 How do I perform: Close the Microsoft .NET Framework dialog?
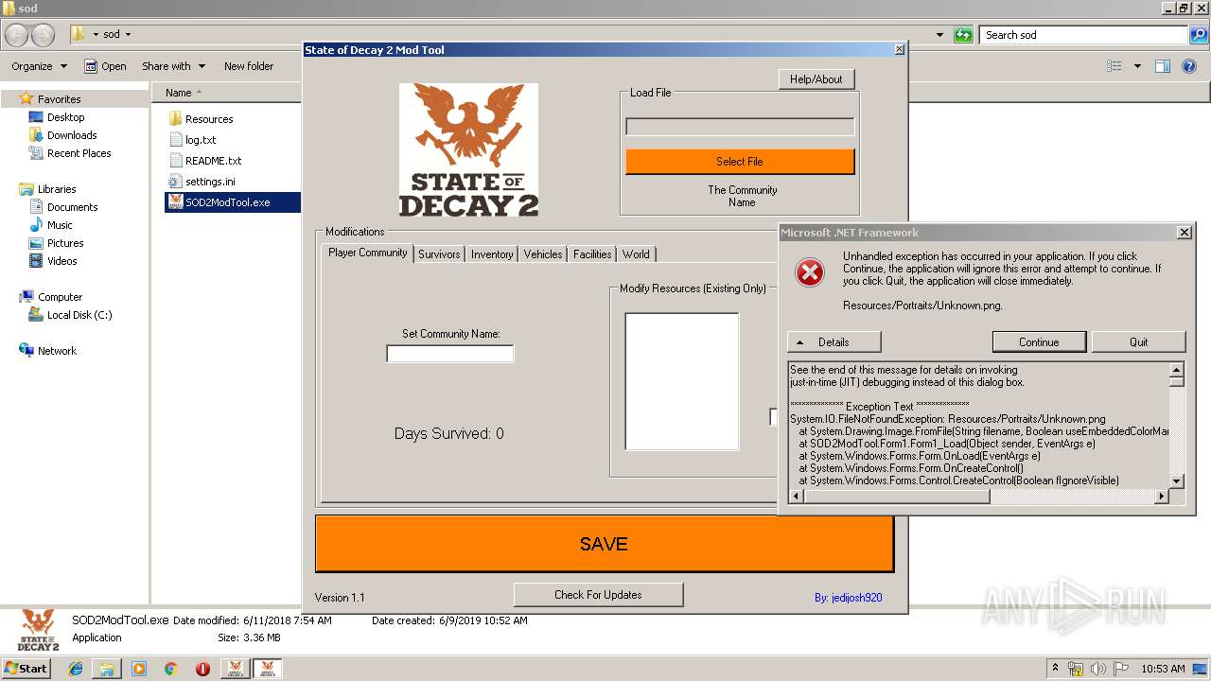[1184, 233]
